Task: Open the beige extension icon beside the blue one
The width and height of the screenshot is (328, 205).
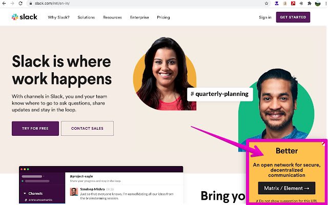Action: coord(285,3)
